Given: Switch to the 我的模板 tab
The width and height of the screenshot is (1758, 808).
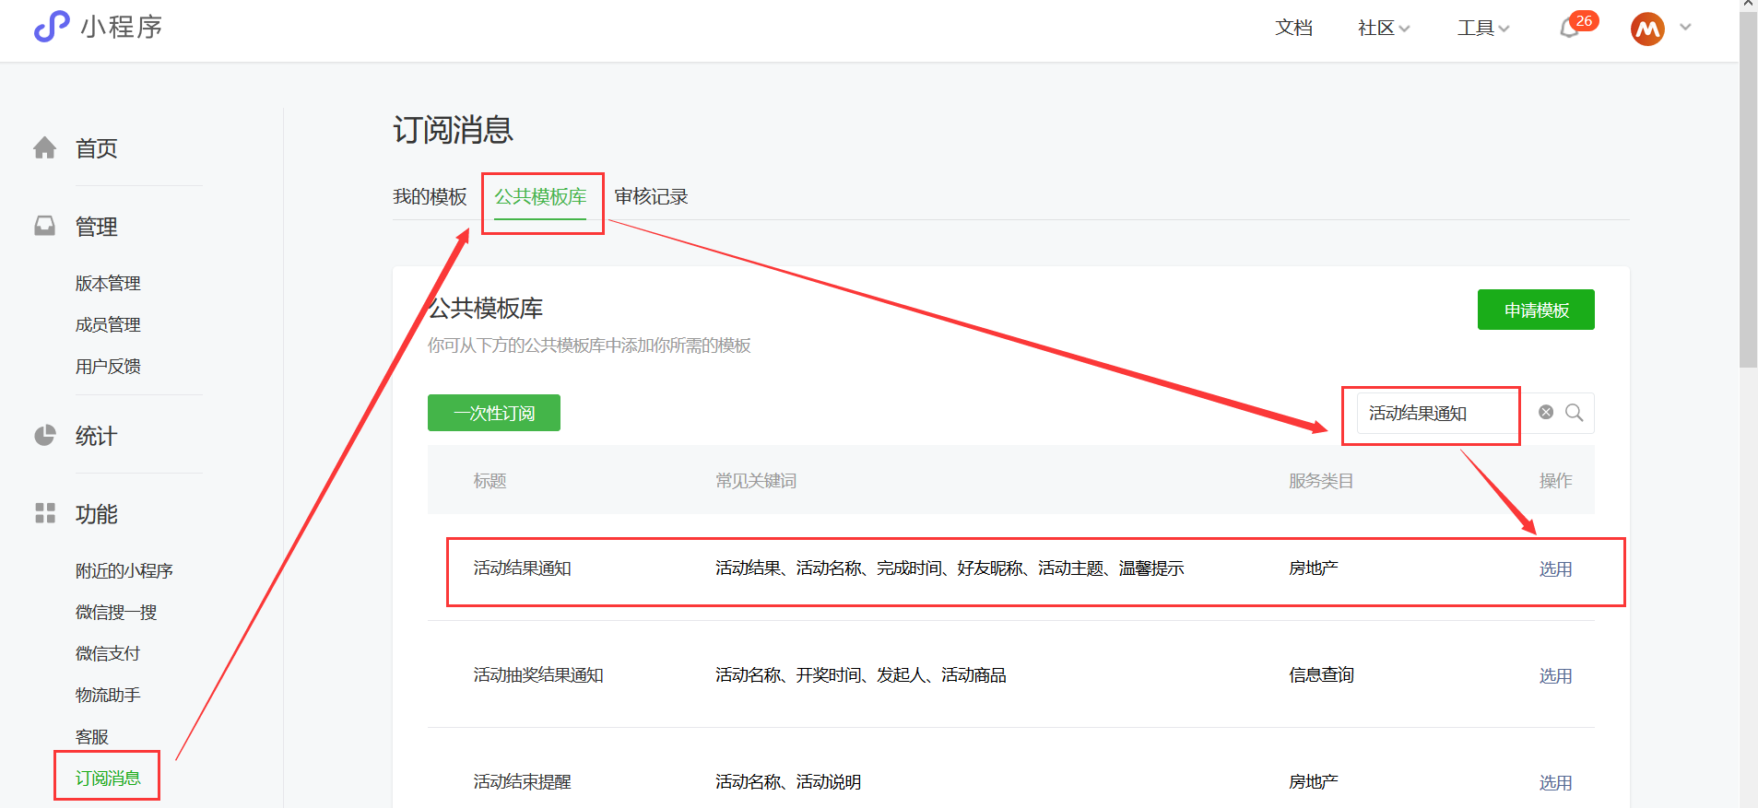Looking at the screenshot, I should [x=430, y=196].
